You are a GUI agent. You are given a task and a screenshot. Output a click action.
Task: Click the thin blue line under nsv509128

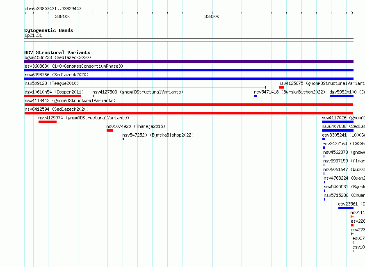coord(145,87)
